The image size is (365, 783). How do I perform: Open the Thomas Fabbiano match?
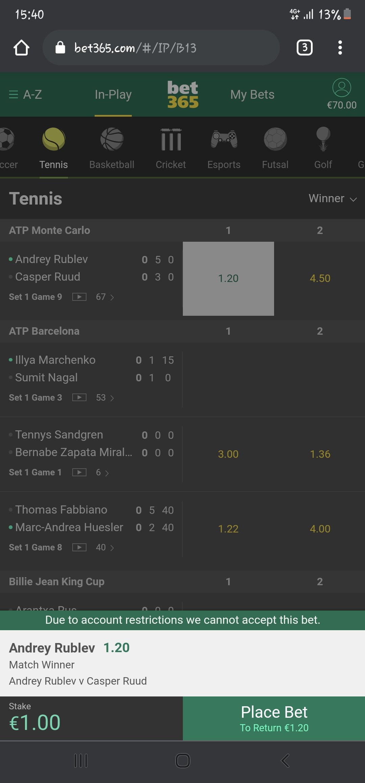click(x=61, y=510)
